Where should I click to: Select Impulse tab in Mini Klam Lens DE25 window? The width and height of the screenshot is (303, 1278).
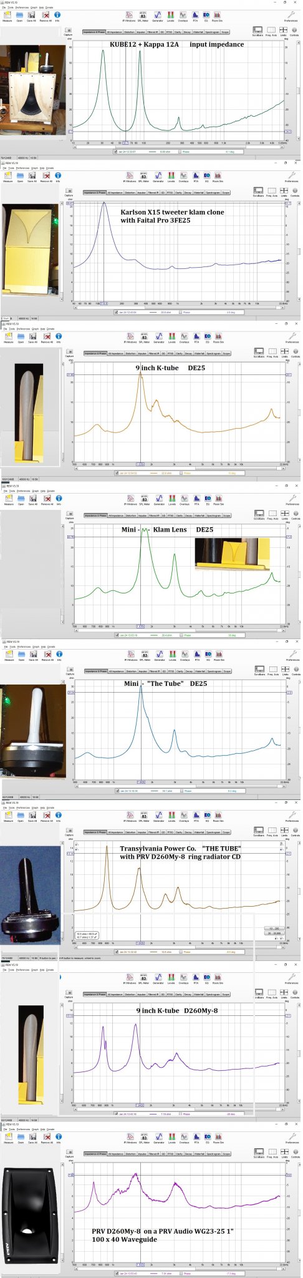point(143,515)
